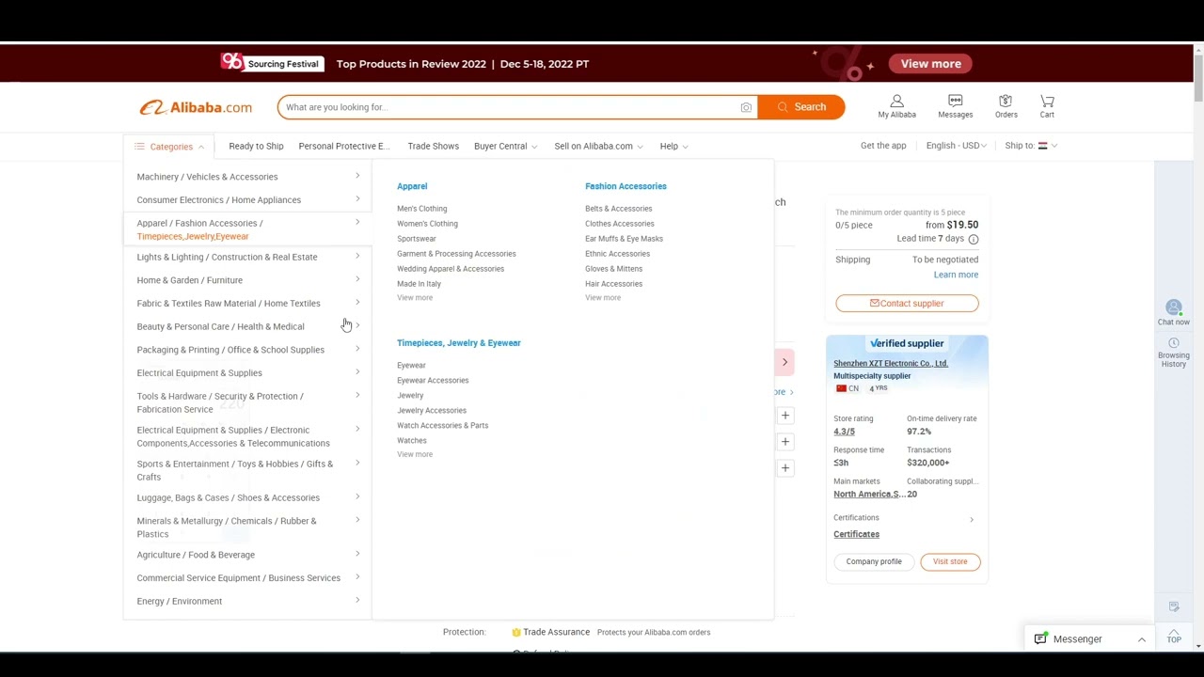Select Beauty & Personal Care category
This screenshot has height=677, width=1204.
248,326
